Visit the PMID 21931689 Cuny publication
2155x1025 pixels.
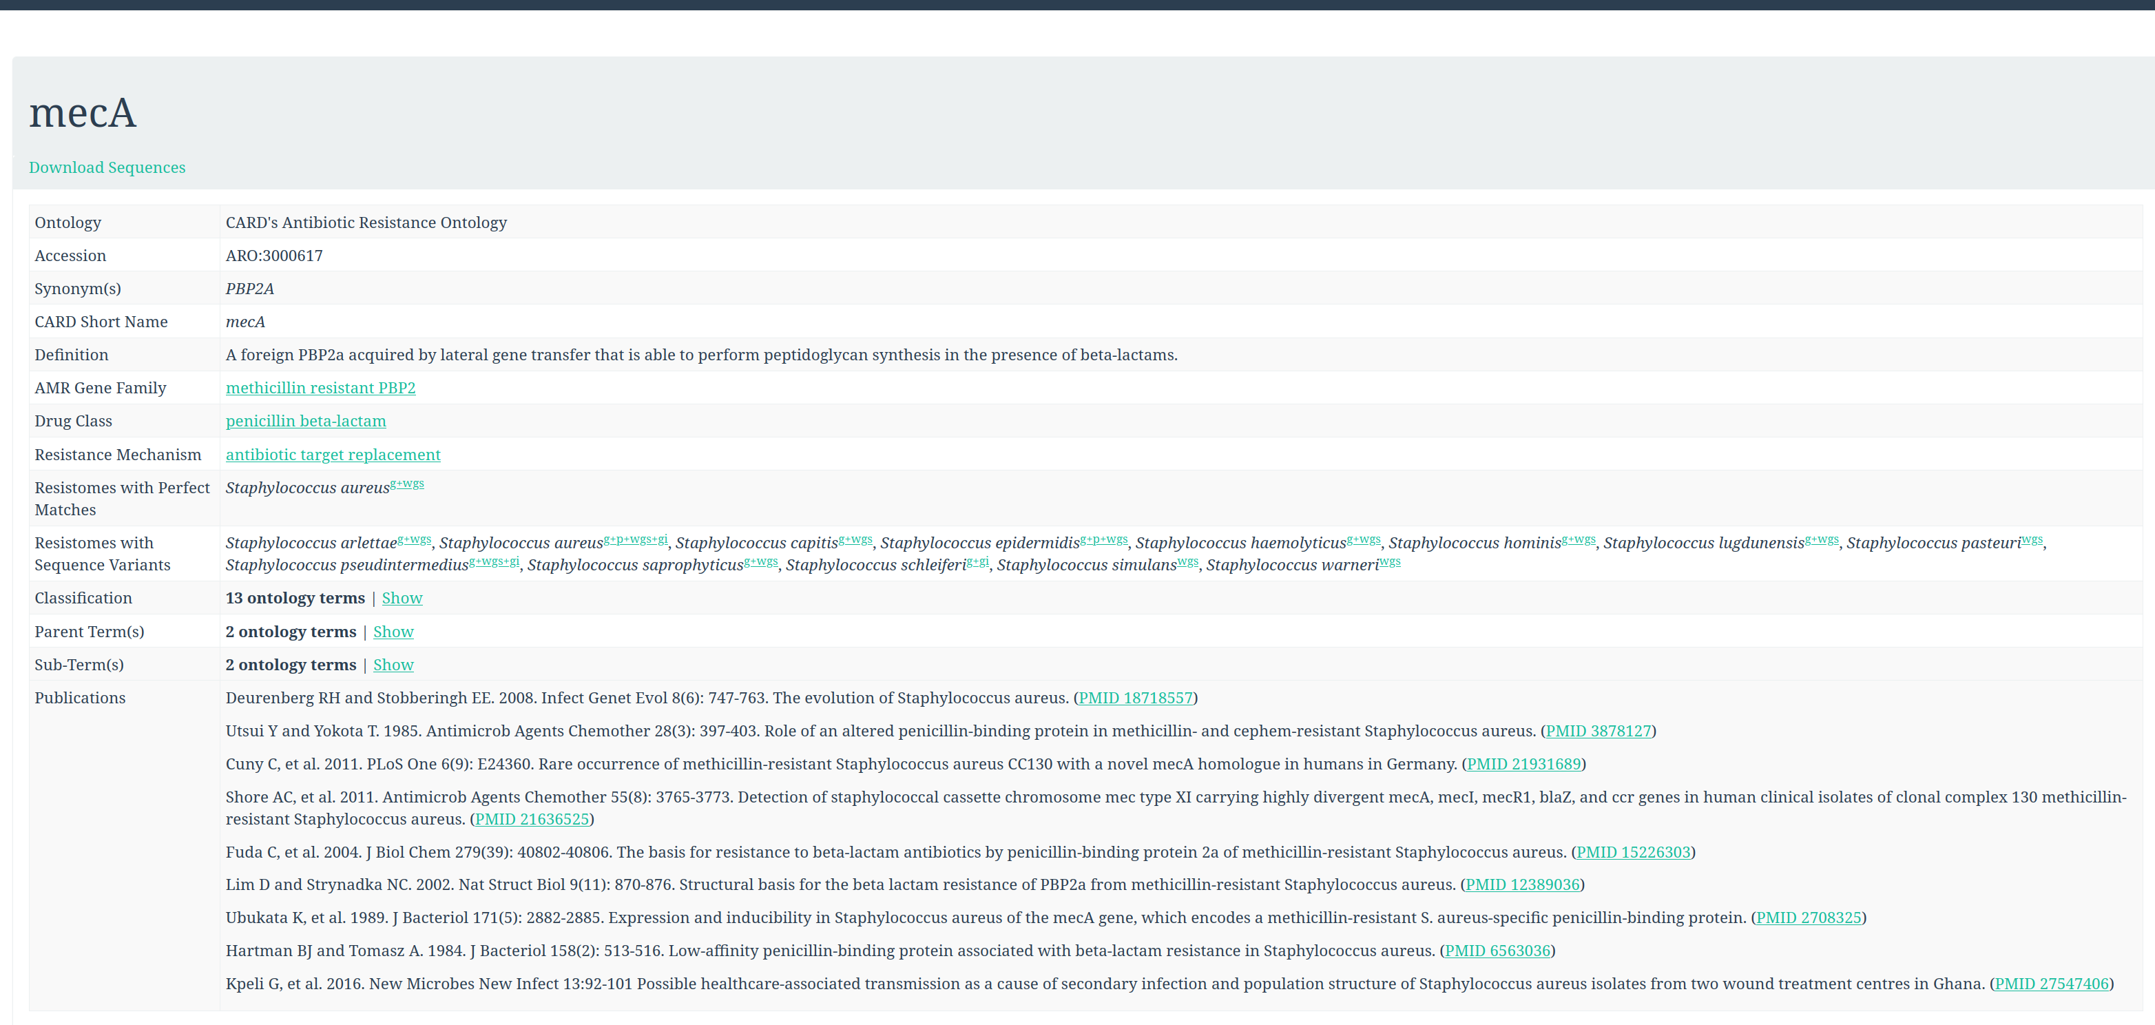point(1523,764)
